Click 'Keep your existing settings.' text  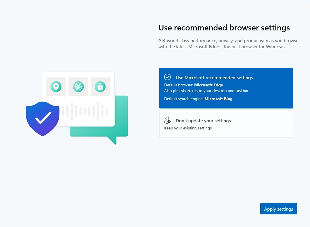pyautogui.click(x=188, y=128)
